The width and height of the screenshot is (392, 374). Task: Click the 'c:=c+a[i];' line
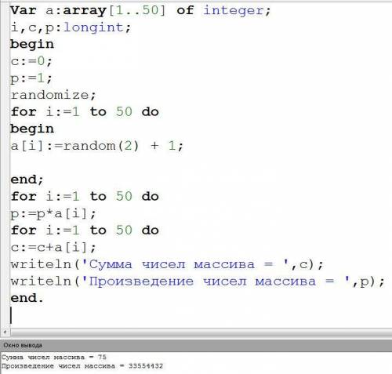[53, 247]
